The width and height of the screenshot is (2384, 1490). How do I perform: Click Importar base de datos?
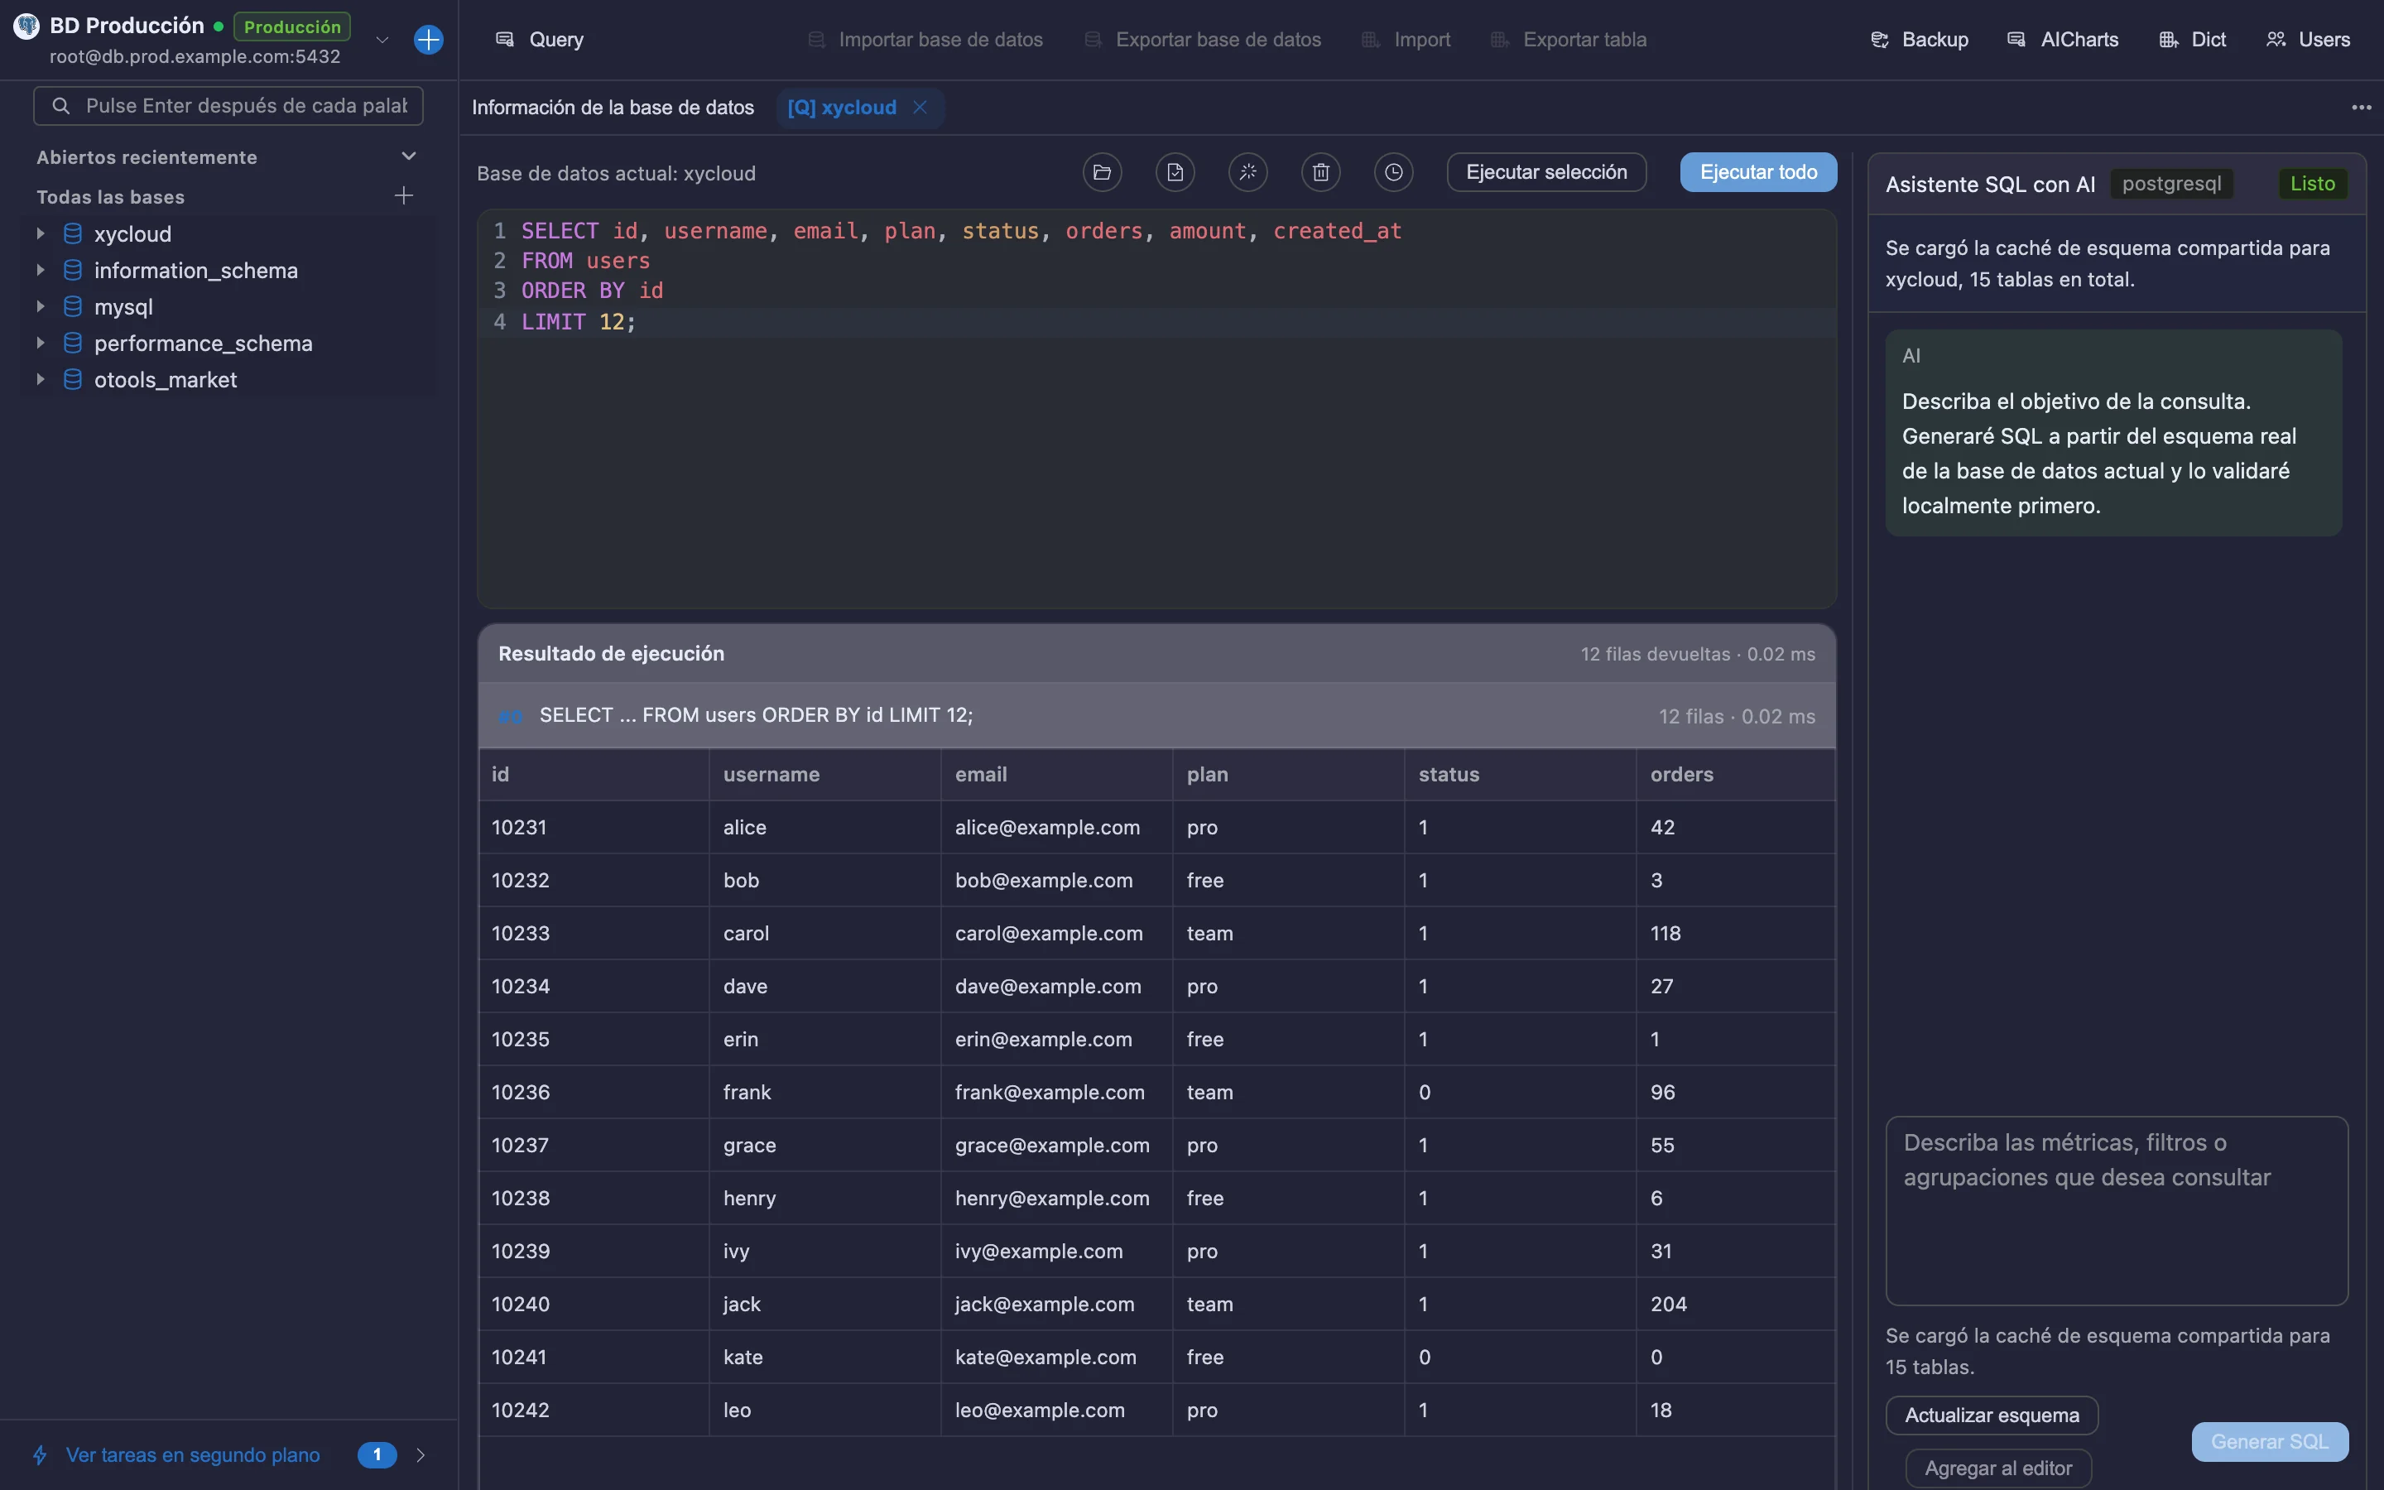coord(925,40)
